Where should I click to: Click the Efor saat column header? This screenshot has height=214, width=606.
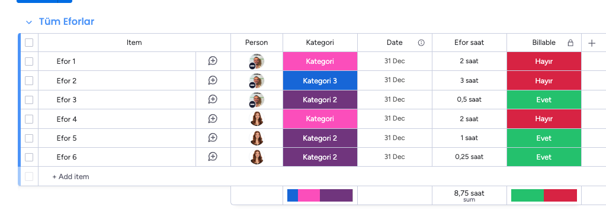coord(469,43)
